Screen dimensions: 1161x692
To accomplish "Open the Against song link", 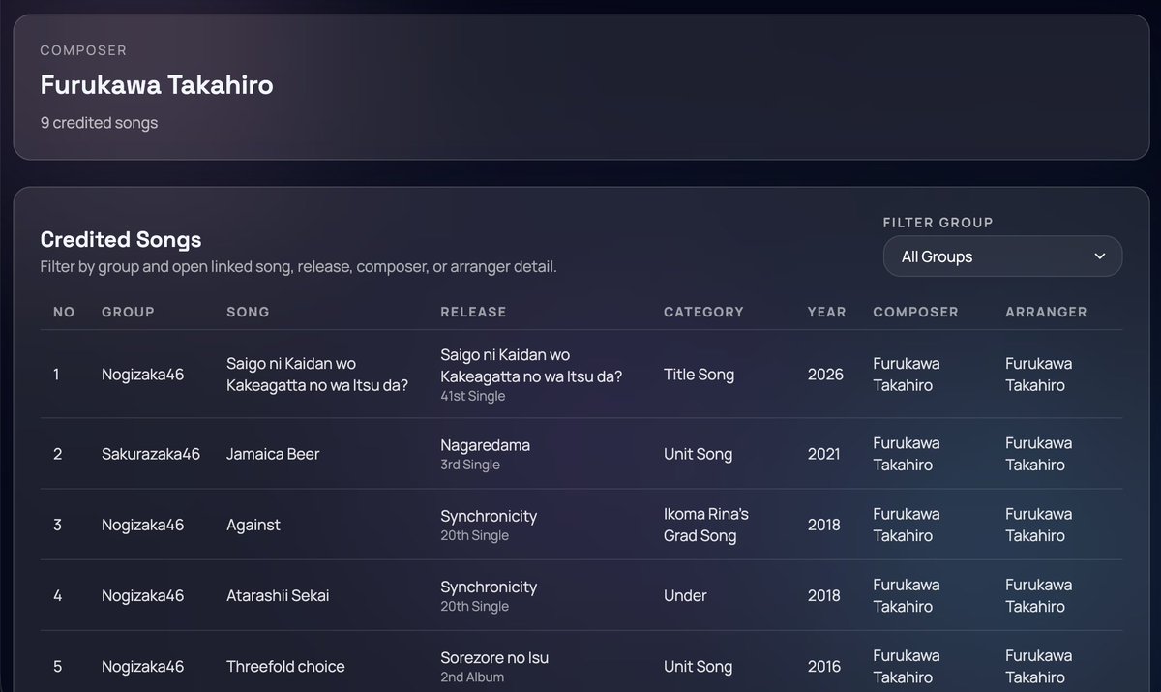I will coord(253,525).
